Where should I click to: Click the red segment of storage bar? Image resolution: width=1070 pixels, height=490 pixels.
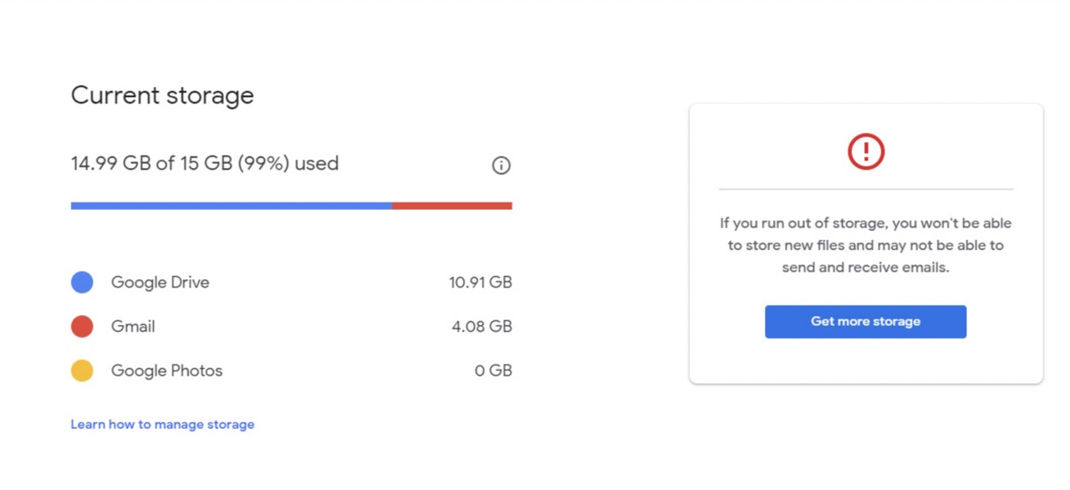tap(452, 206)
